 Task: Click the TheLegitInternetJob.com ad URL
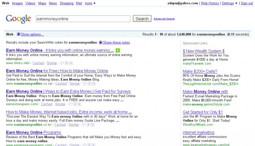211,84
